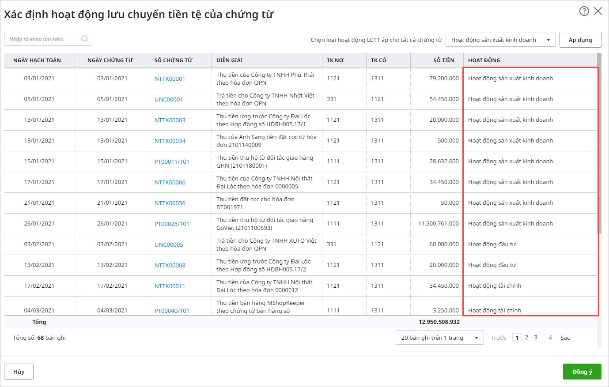Screen dimensions: 609x387
Task: Click the help question mark icon
Action: (584, 11)
